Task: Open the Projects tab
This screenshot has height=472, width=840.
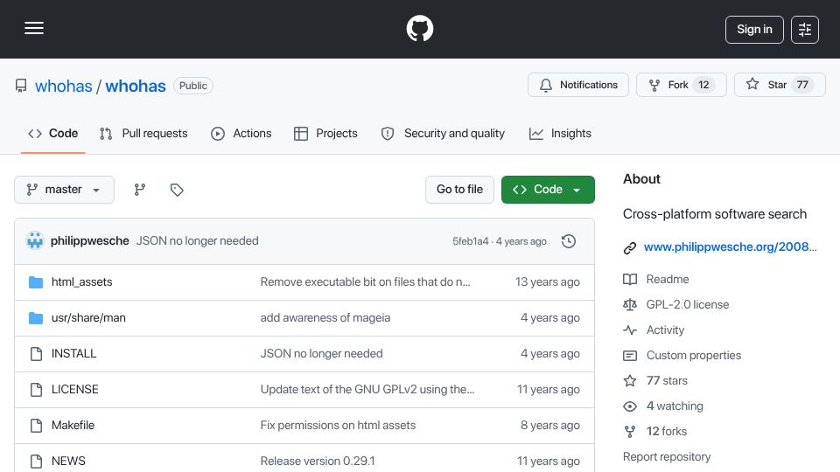Action: click(x=325, y=133)
